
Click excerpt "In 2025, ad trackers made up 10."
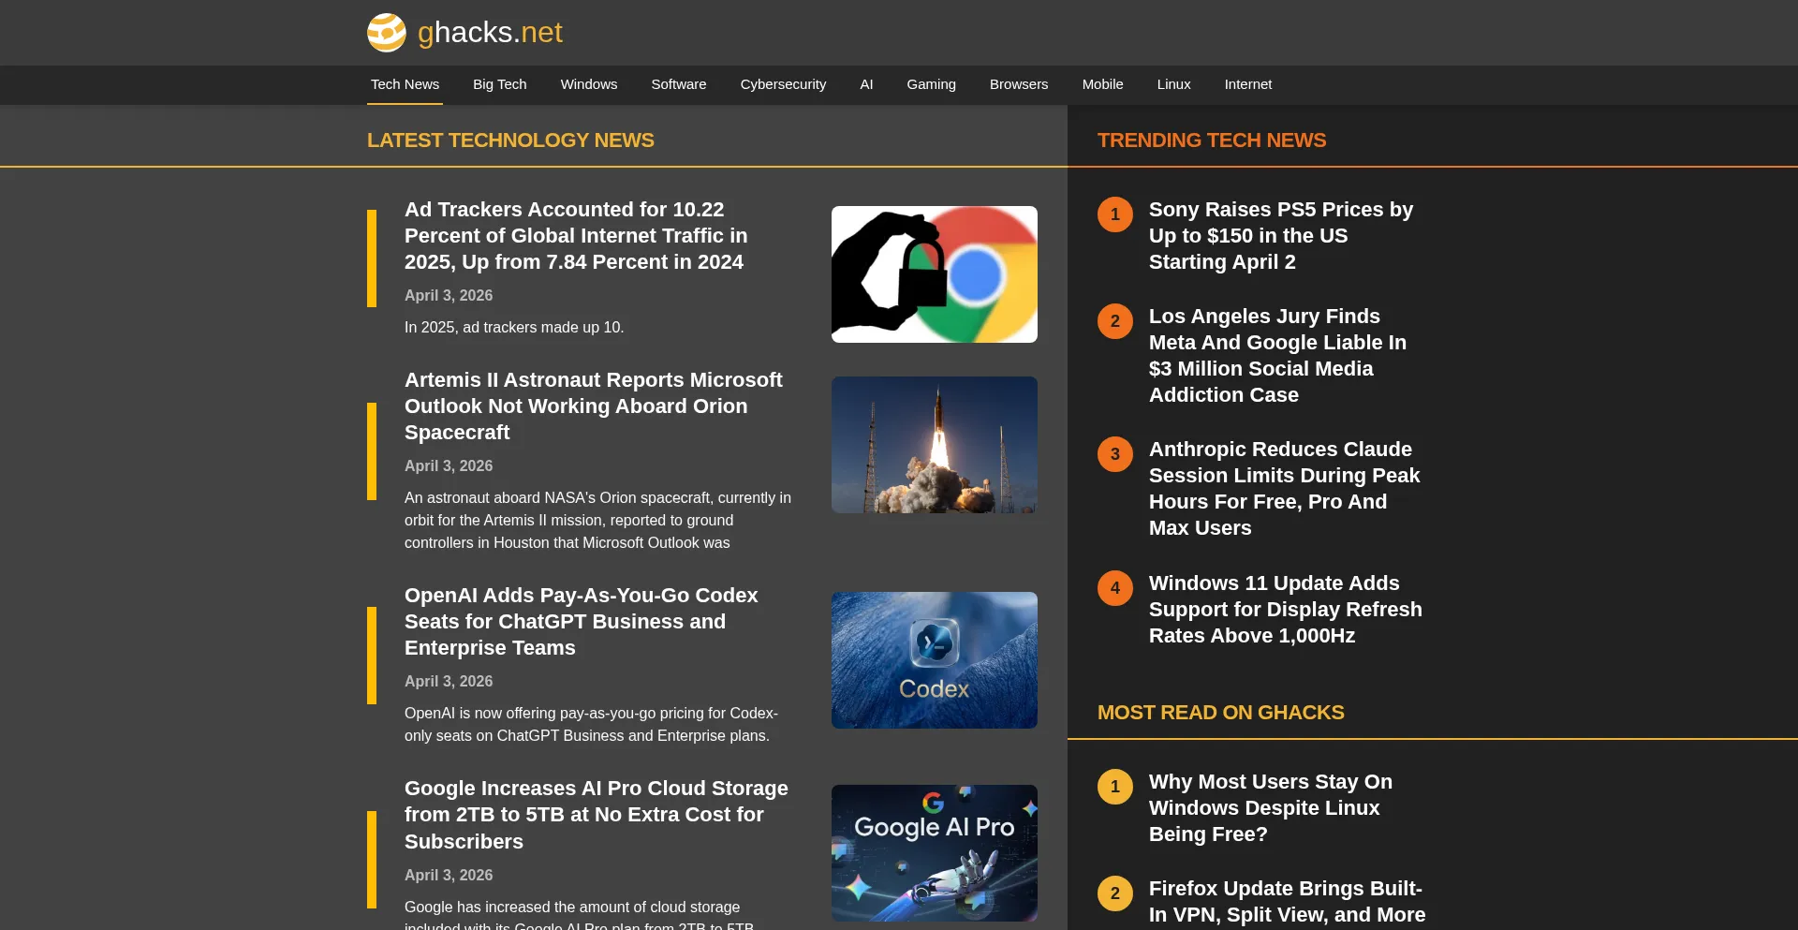pos(514,328)
